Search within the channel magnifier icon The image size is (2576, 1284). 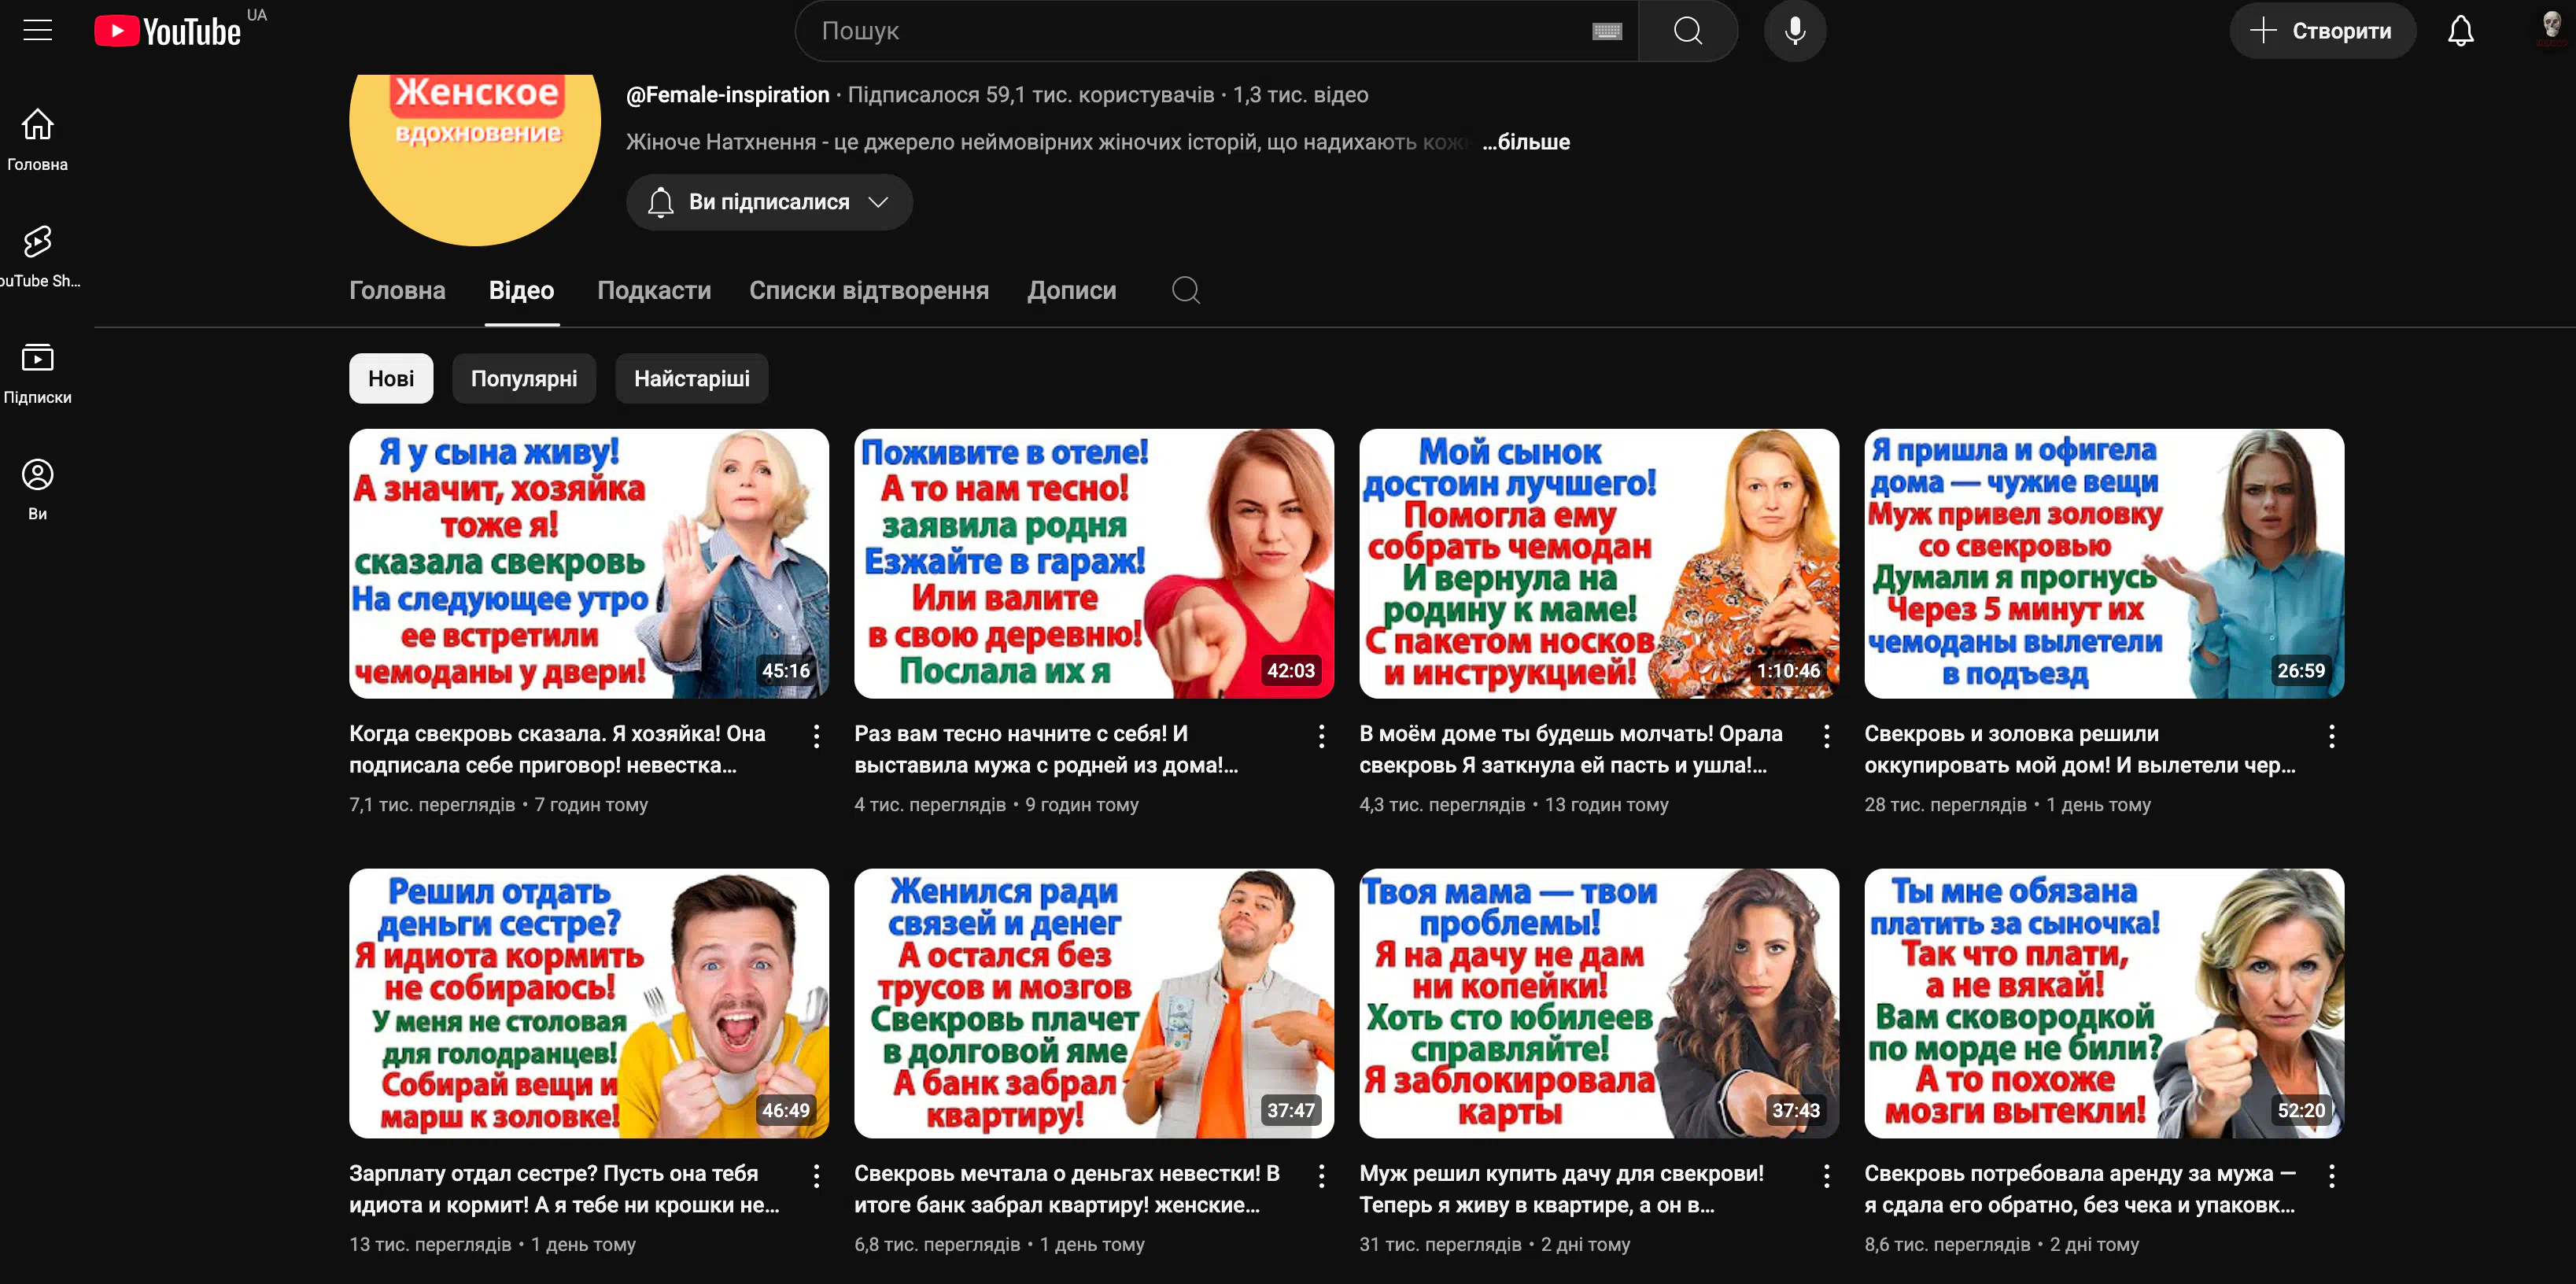(1186, 290)
